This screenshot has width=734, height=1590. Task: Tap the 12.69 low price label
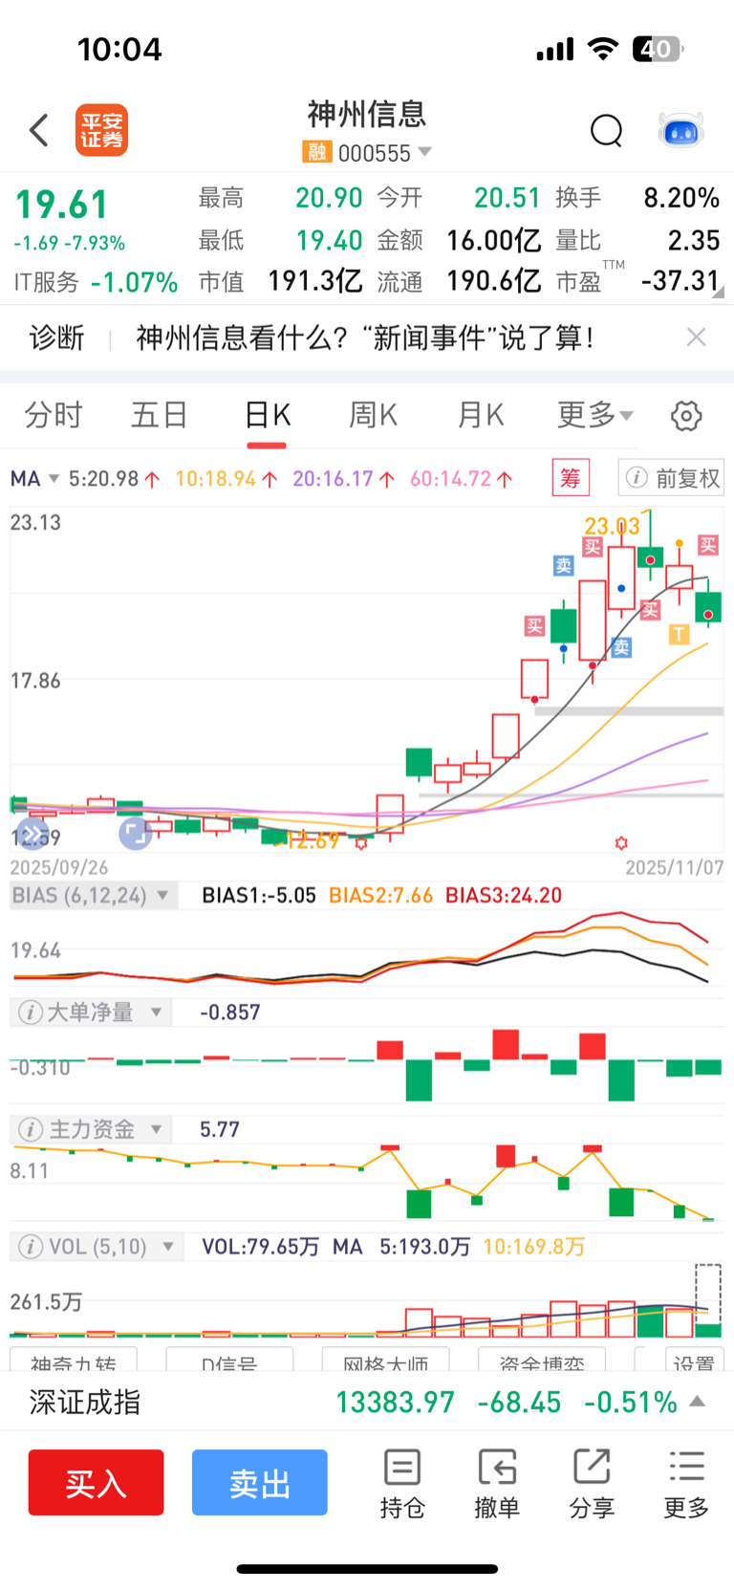point(313,841)
